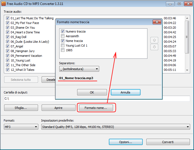The width and height of the screenshot is (194, 150).
Task: Click the Opzioni... button
Action: coord(126,142)
